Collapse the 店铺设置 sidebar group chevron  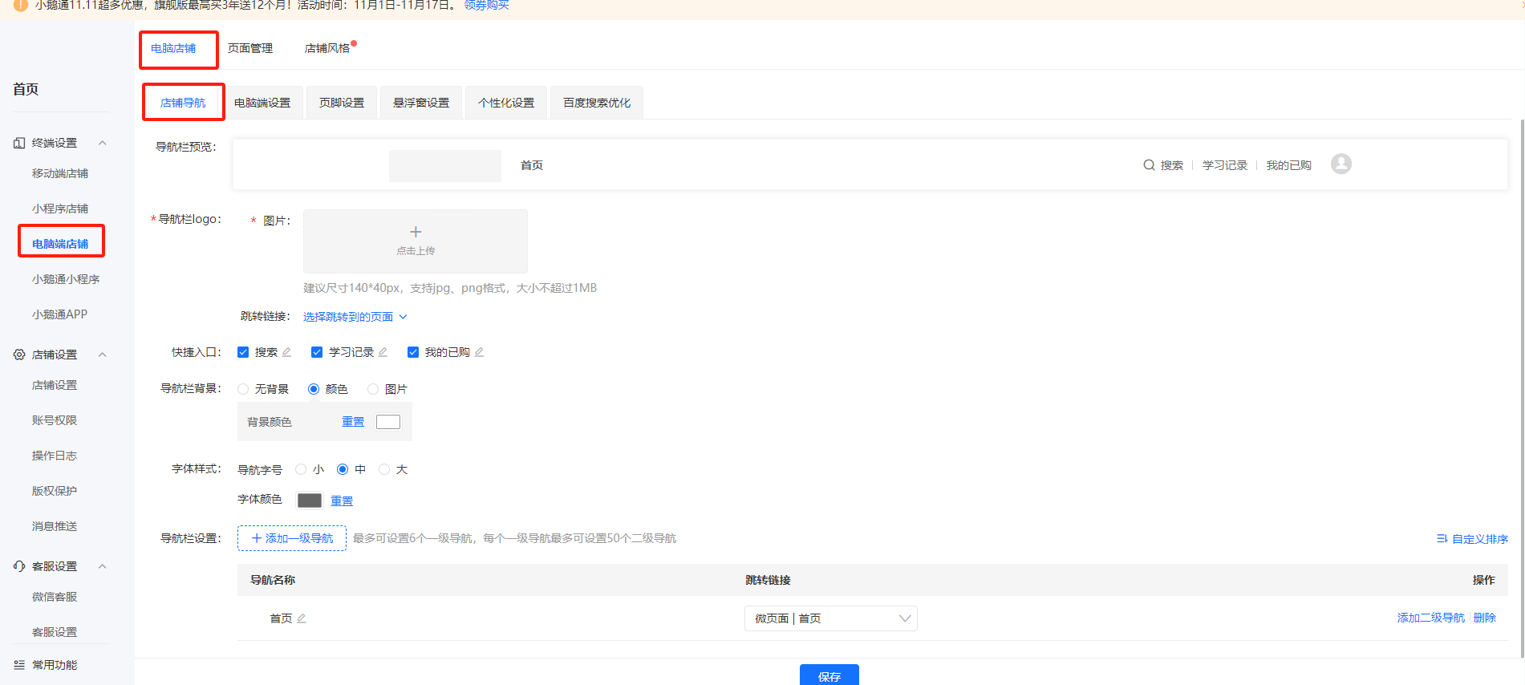tap(103, 355)
